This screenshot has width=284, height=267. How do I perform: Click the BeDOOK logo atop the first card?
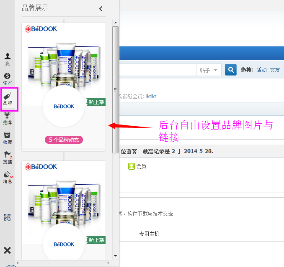41,29
